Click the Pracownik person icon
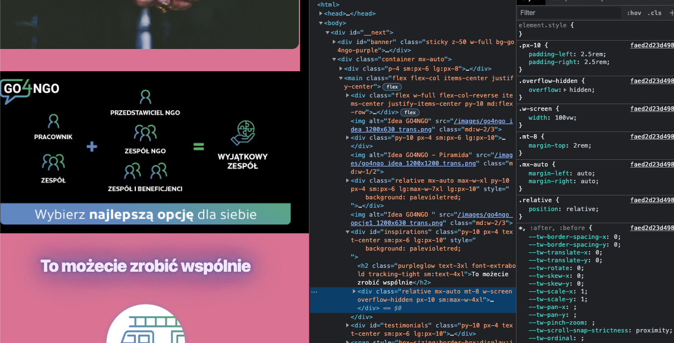Image resolution: width=674 pixels, height=343 pixels. 53,121
